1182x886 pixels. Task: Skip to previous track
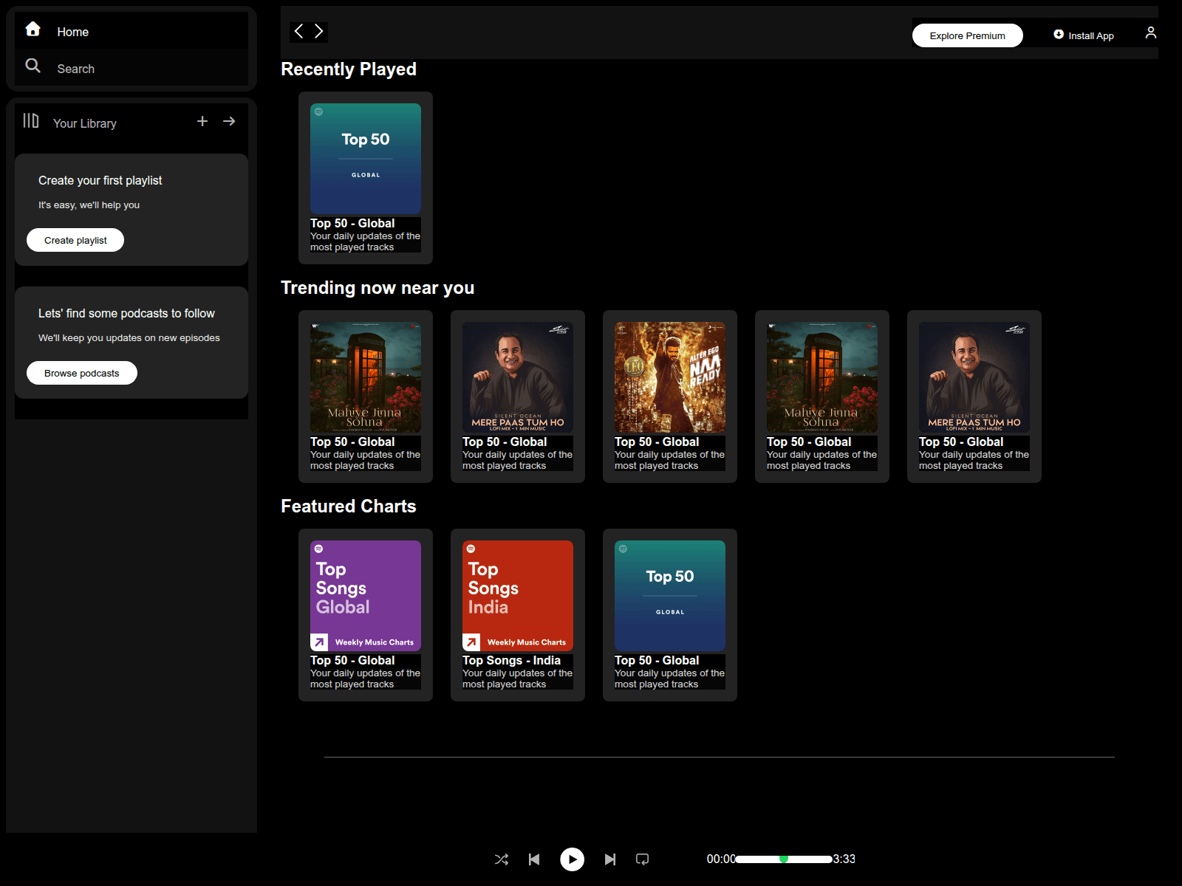pyautogui.click(x=534, y=859)
